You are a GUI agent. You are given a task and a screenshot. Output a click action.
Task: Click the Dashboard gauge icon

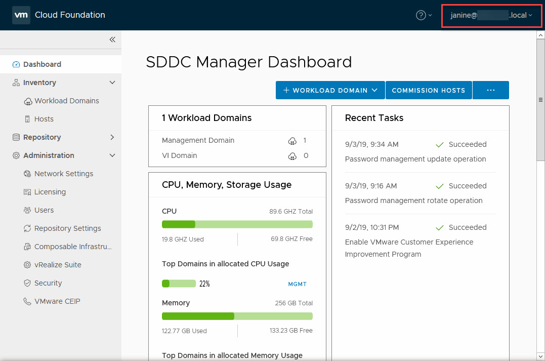click(x=16, y=64)
